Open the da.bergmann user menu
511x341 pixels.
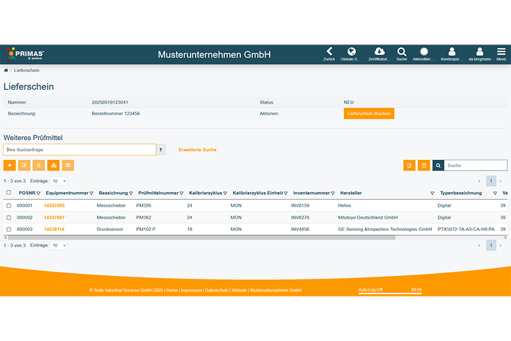pos(479,52)
